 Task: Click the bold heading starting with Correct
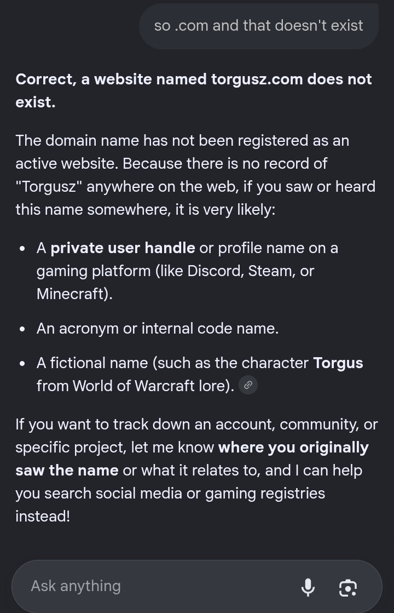(x=193, y=91)
